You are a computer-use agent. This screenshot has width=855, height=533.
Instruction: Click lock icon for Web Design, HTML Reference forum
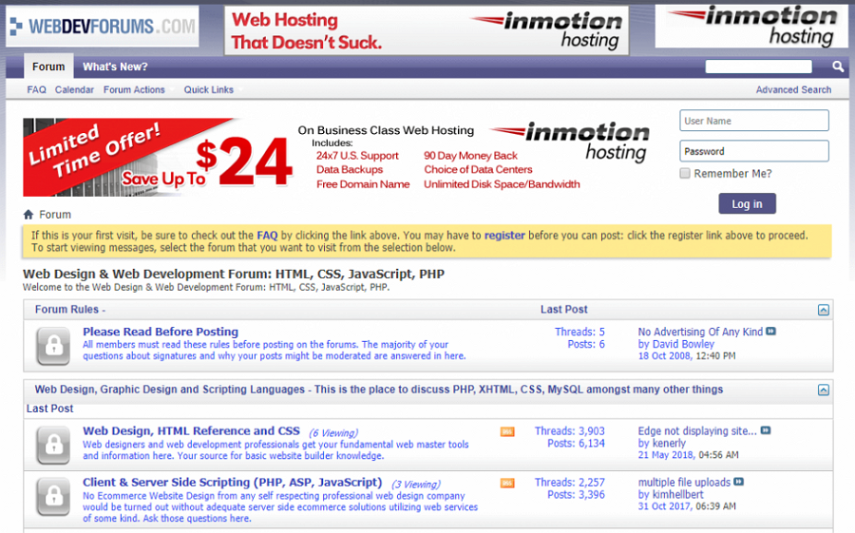pos(53,446)
